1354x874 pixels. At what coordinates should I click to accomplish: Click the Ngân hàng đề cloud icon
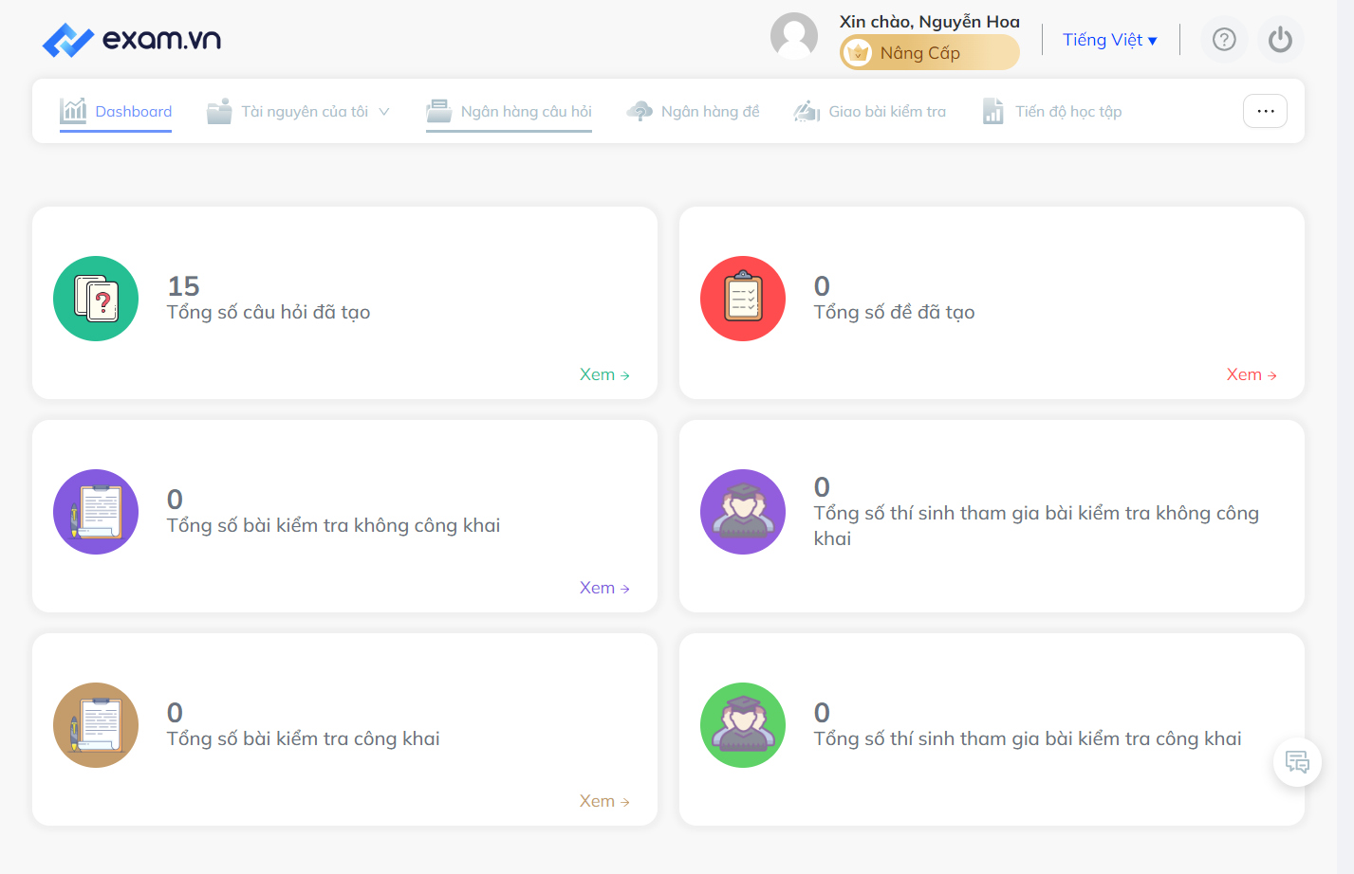pyautogui.click(x=640, y=111)
